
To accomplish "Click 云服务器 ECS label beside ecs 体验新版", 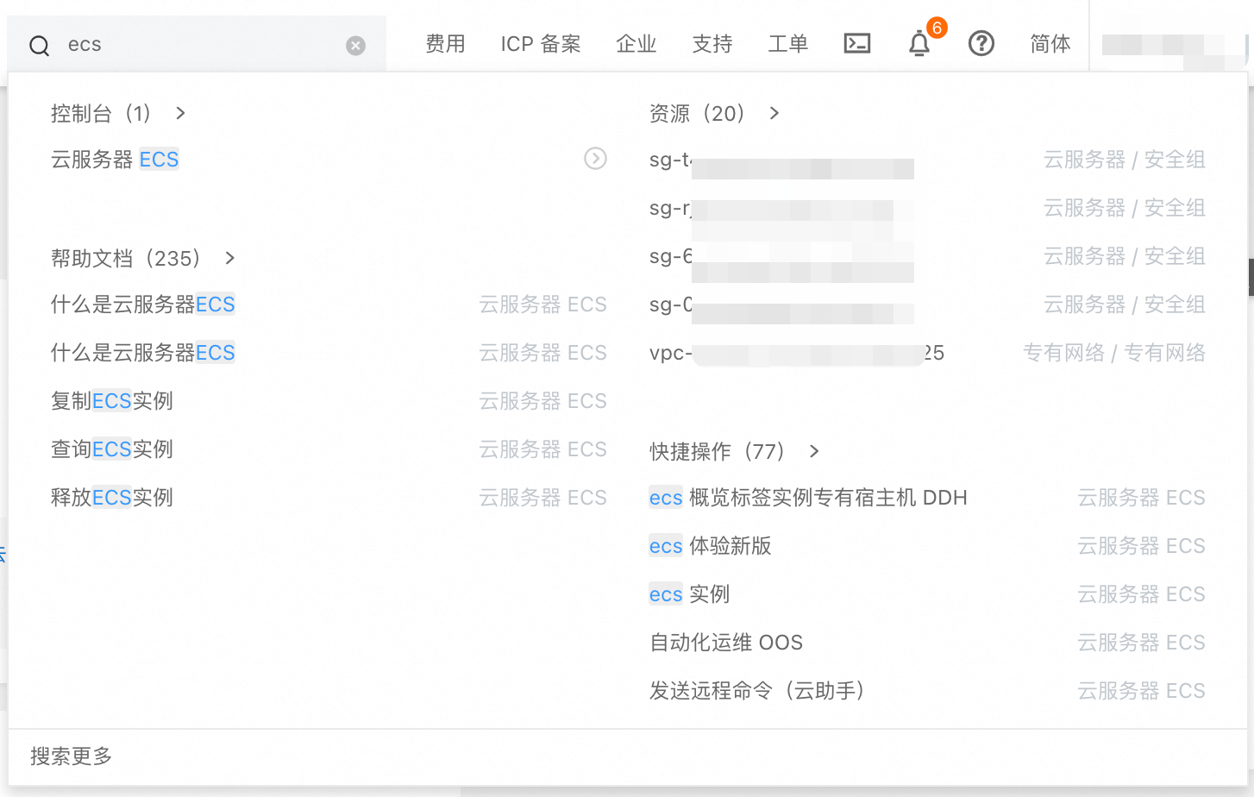I will tap(1142, 546).
